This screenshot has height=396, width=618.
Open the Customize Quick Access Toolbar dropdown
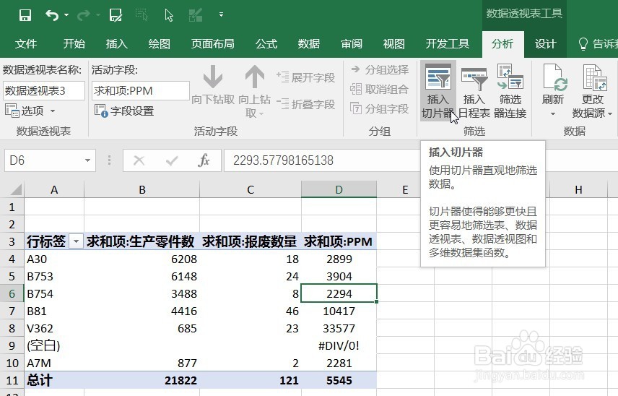221,14
